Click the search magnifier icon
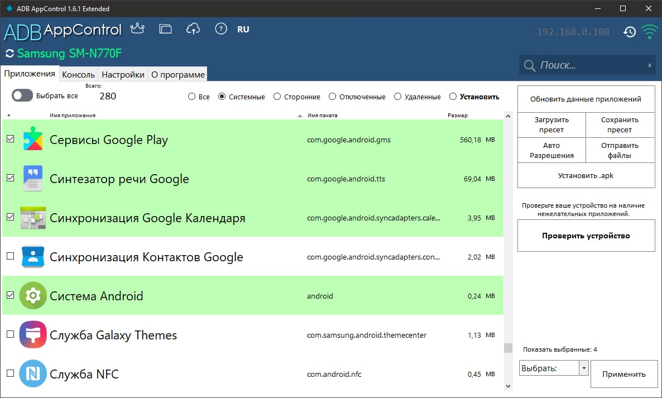 [x=529, y=65]
